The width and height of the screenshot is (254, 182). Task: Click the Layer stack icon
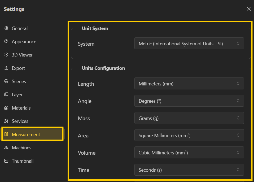(6, 95)
